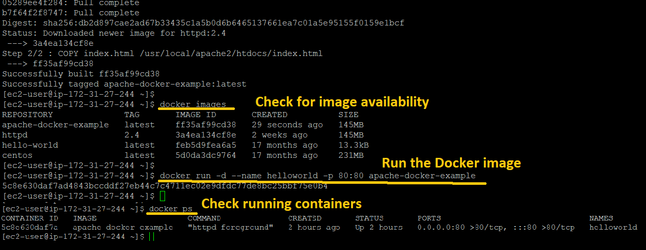Image resolution: width=646 pixels, height=250 pixels.
Task: Click the 'Run the Docker image' annotation
Action: tap(451, 163)
